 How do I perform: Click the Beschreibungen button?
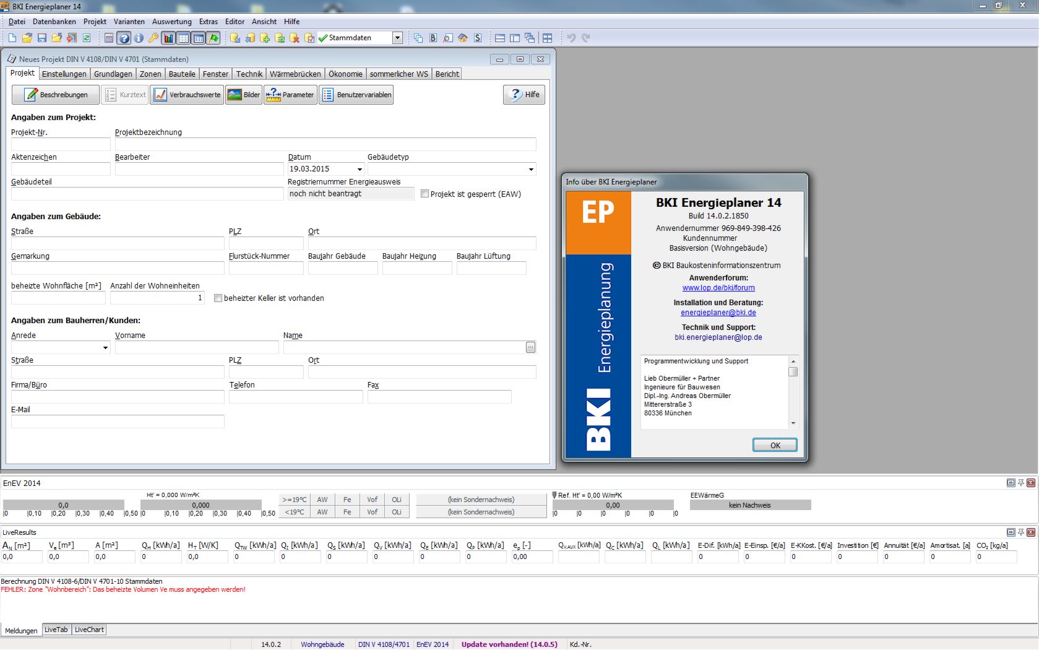click(x=56, y=95)
